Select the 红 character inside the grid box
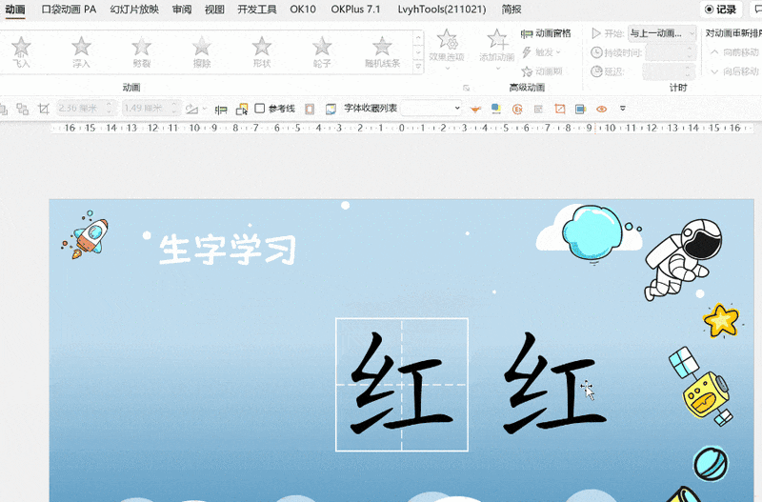Viewport: 762px width, 502px height. (x=401, y=383)
